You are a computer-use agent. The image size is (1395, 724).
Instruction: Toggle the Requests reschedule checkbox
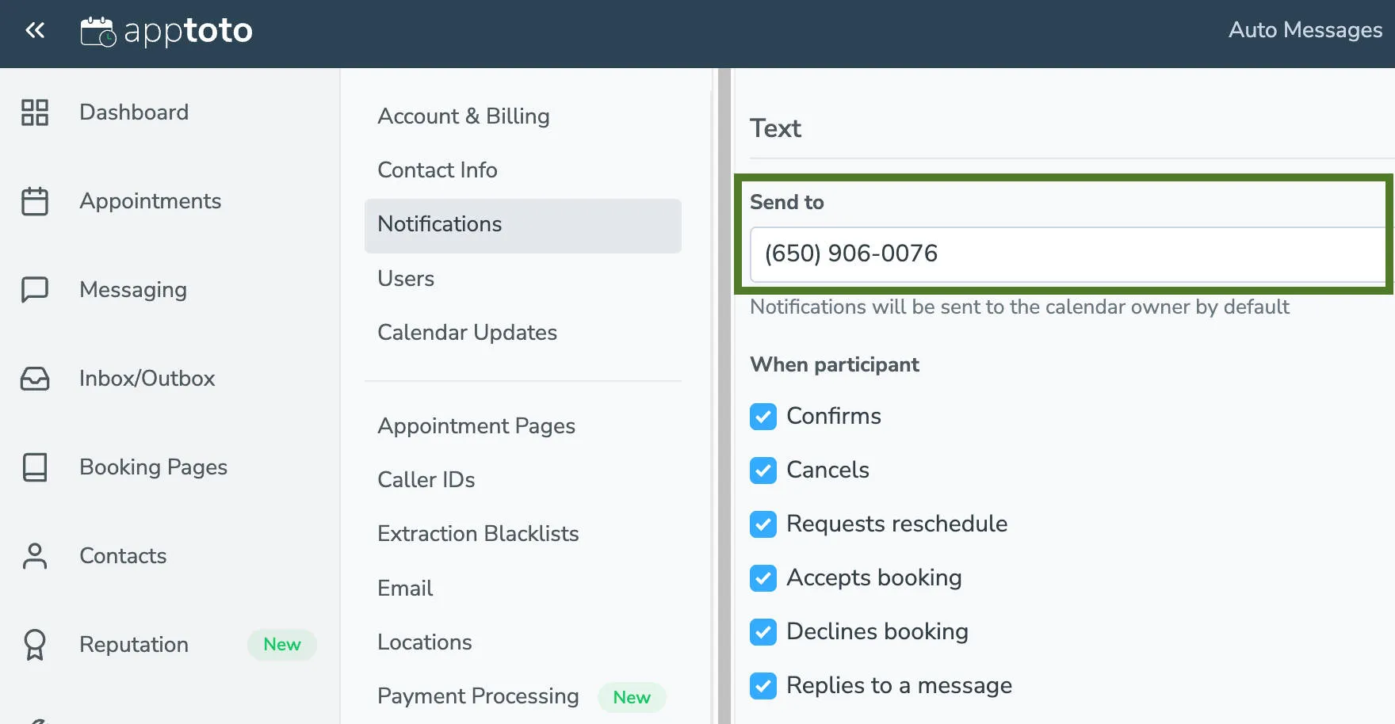click(x=762, y=524)
